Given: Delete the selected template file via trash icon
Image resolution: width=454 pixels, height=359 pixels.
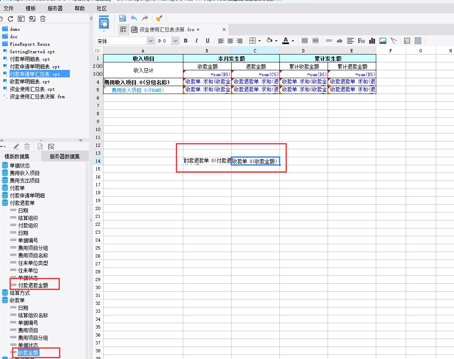Looking at the screenshot, I should click(43, 19).
